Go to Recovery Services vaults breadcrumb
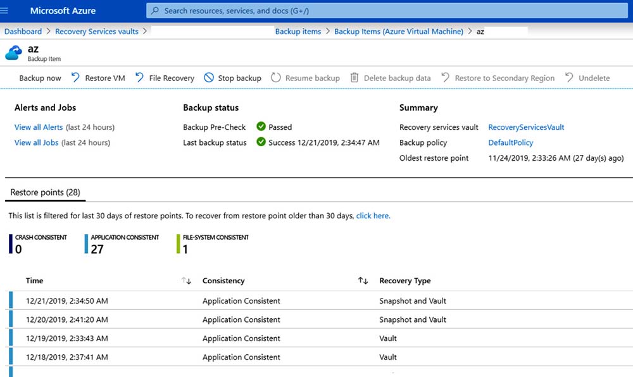 pos(96,32)
